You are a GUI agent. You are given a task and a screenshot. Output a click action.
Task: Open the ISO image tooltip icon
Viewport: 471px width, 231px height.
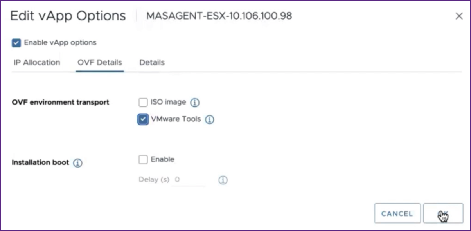(196, 102)
